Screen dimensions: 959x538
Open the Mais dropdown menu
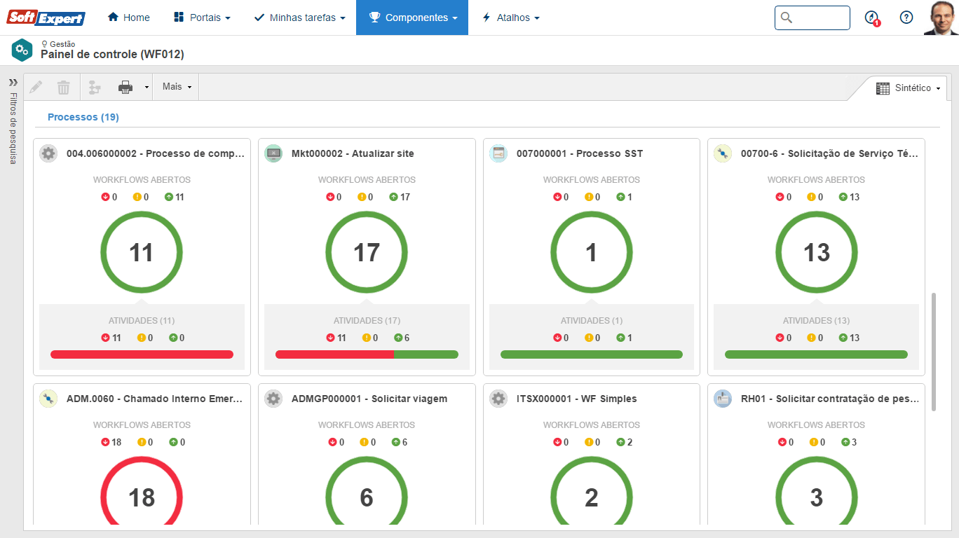click(177, 87)
